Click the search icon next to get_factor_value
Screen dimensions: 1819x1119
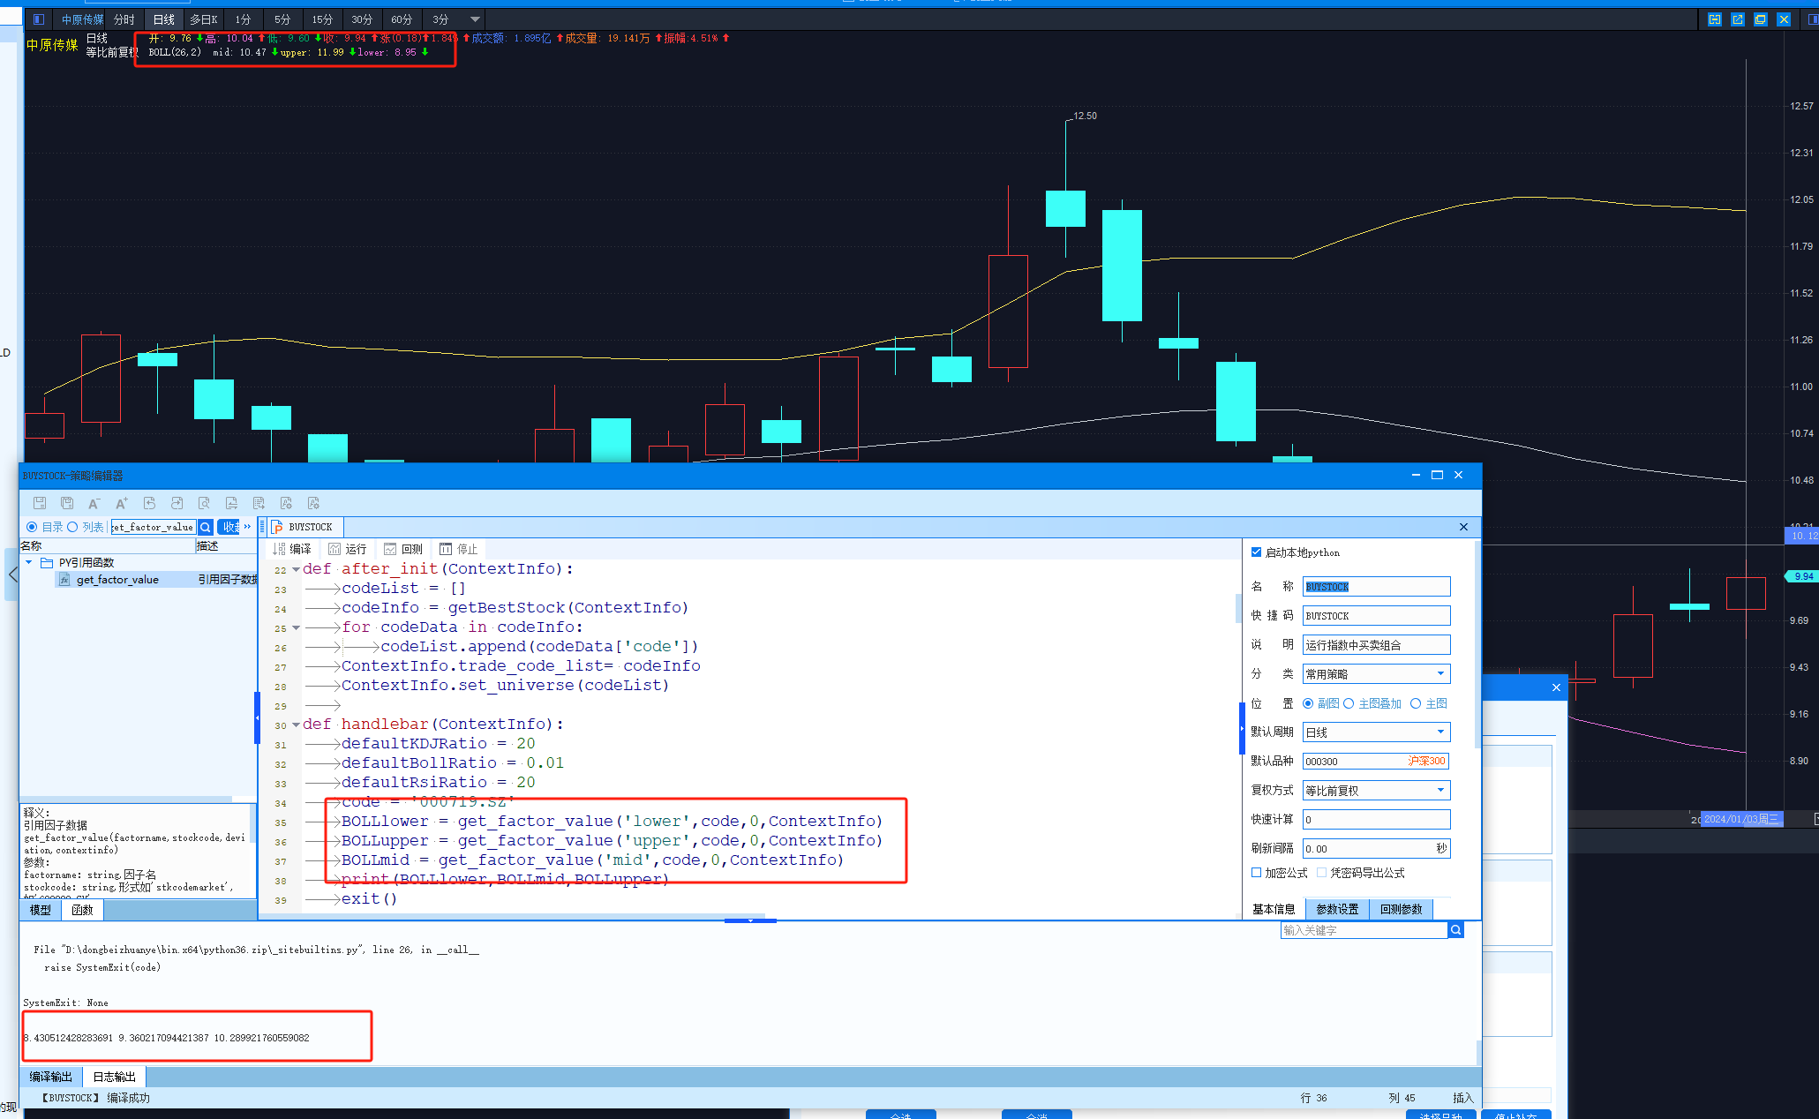pyautogui.click(x=206, y=527)
